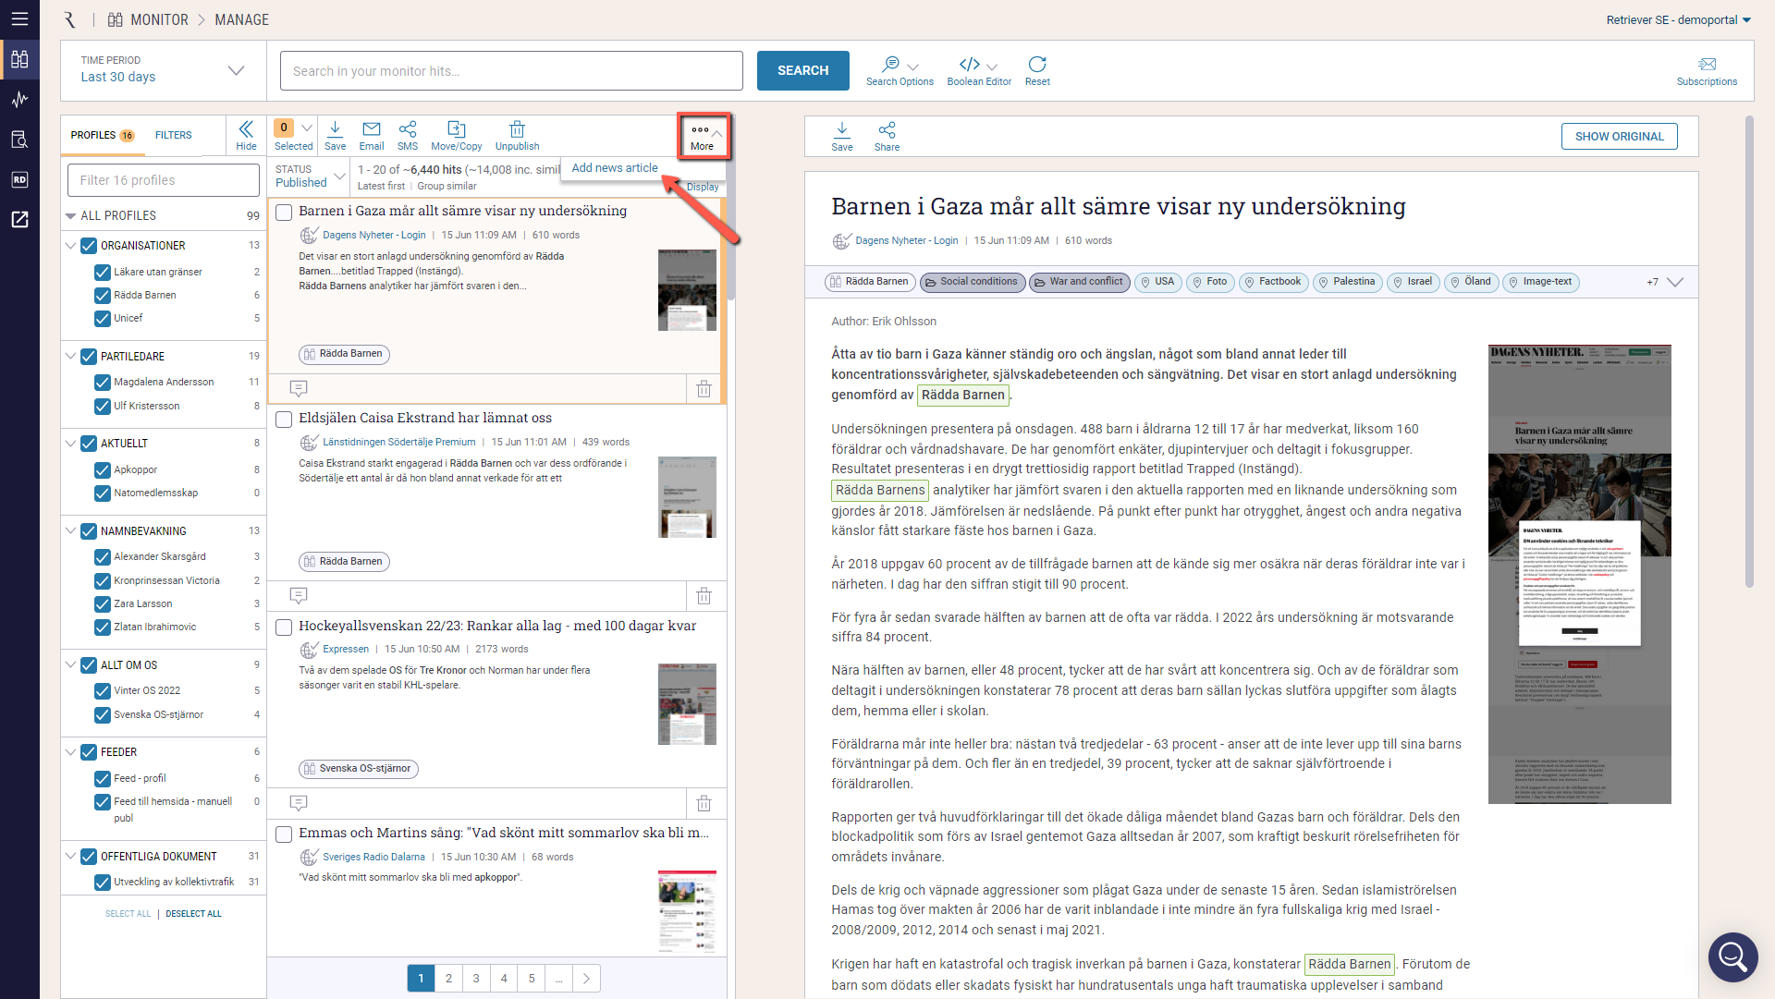Open MANAGE breadcrumb
Screen dimensions: 1775x999
[x=241, y=19]
